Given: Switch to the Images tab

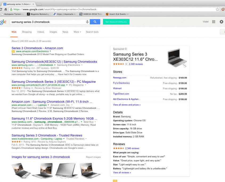Looking at the screenshot, I should click(53, 32).
